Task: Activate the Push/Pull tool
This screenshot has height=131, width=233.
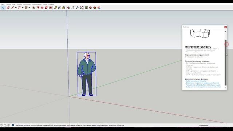Action: click(x=34, y=8)
